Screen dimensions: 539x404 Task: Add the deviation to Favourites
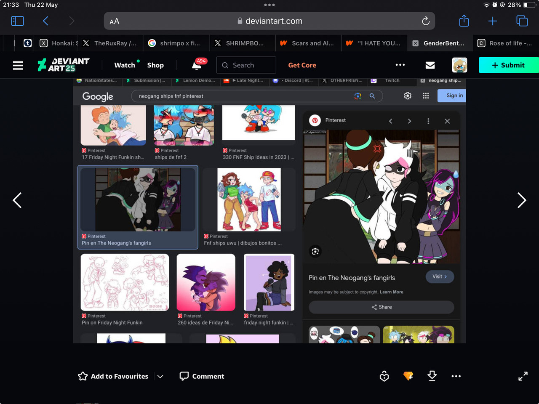pos(113,376)
